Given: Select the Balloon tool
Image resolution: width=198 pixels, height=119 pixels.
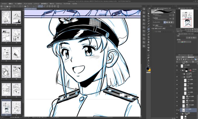Looking at the screenshot, I should [148, 63].
